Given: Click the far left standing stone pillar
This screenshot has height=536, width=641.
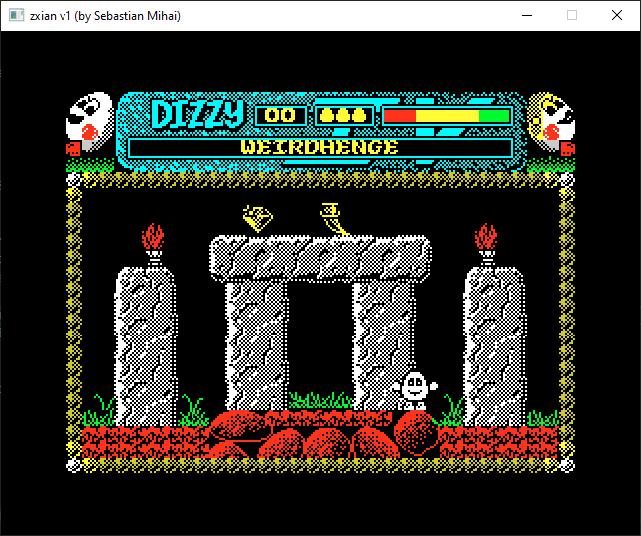Looking at the screenshot, I should (146, 346).
